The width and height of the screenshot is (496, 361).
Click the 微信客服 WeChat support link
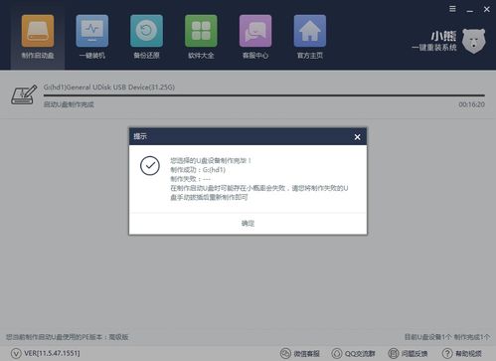click(300, 353)
